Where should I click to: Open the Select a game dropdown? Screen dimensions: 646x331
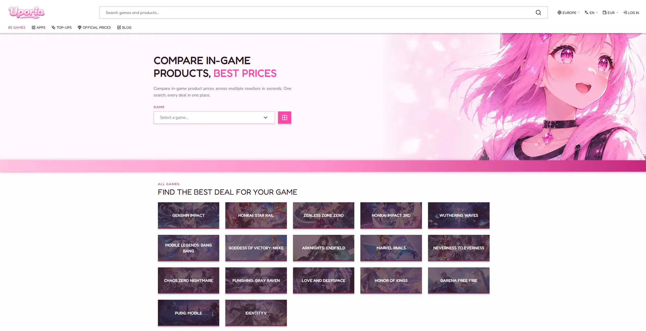click(214, 118)
